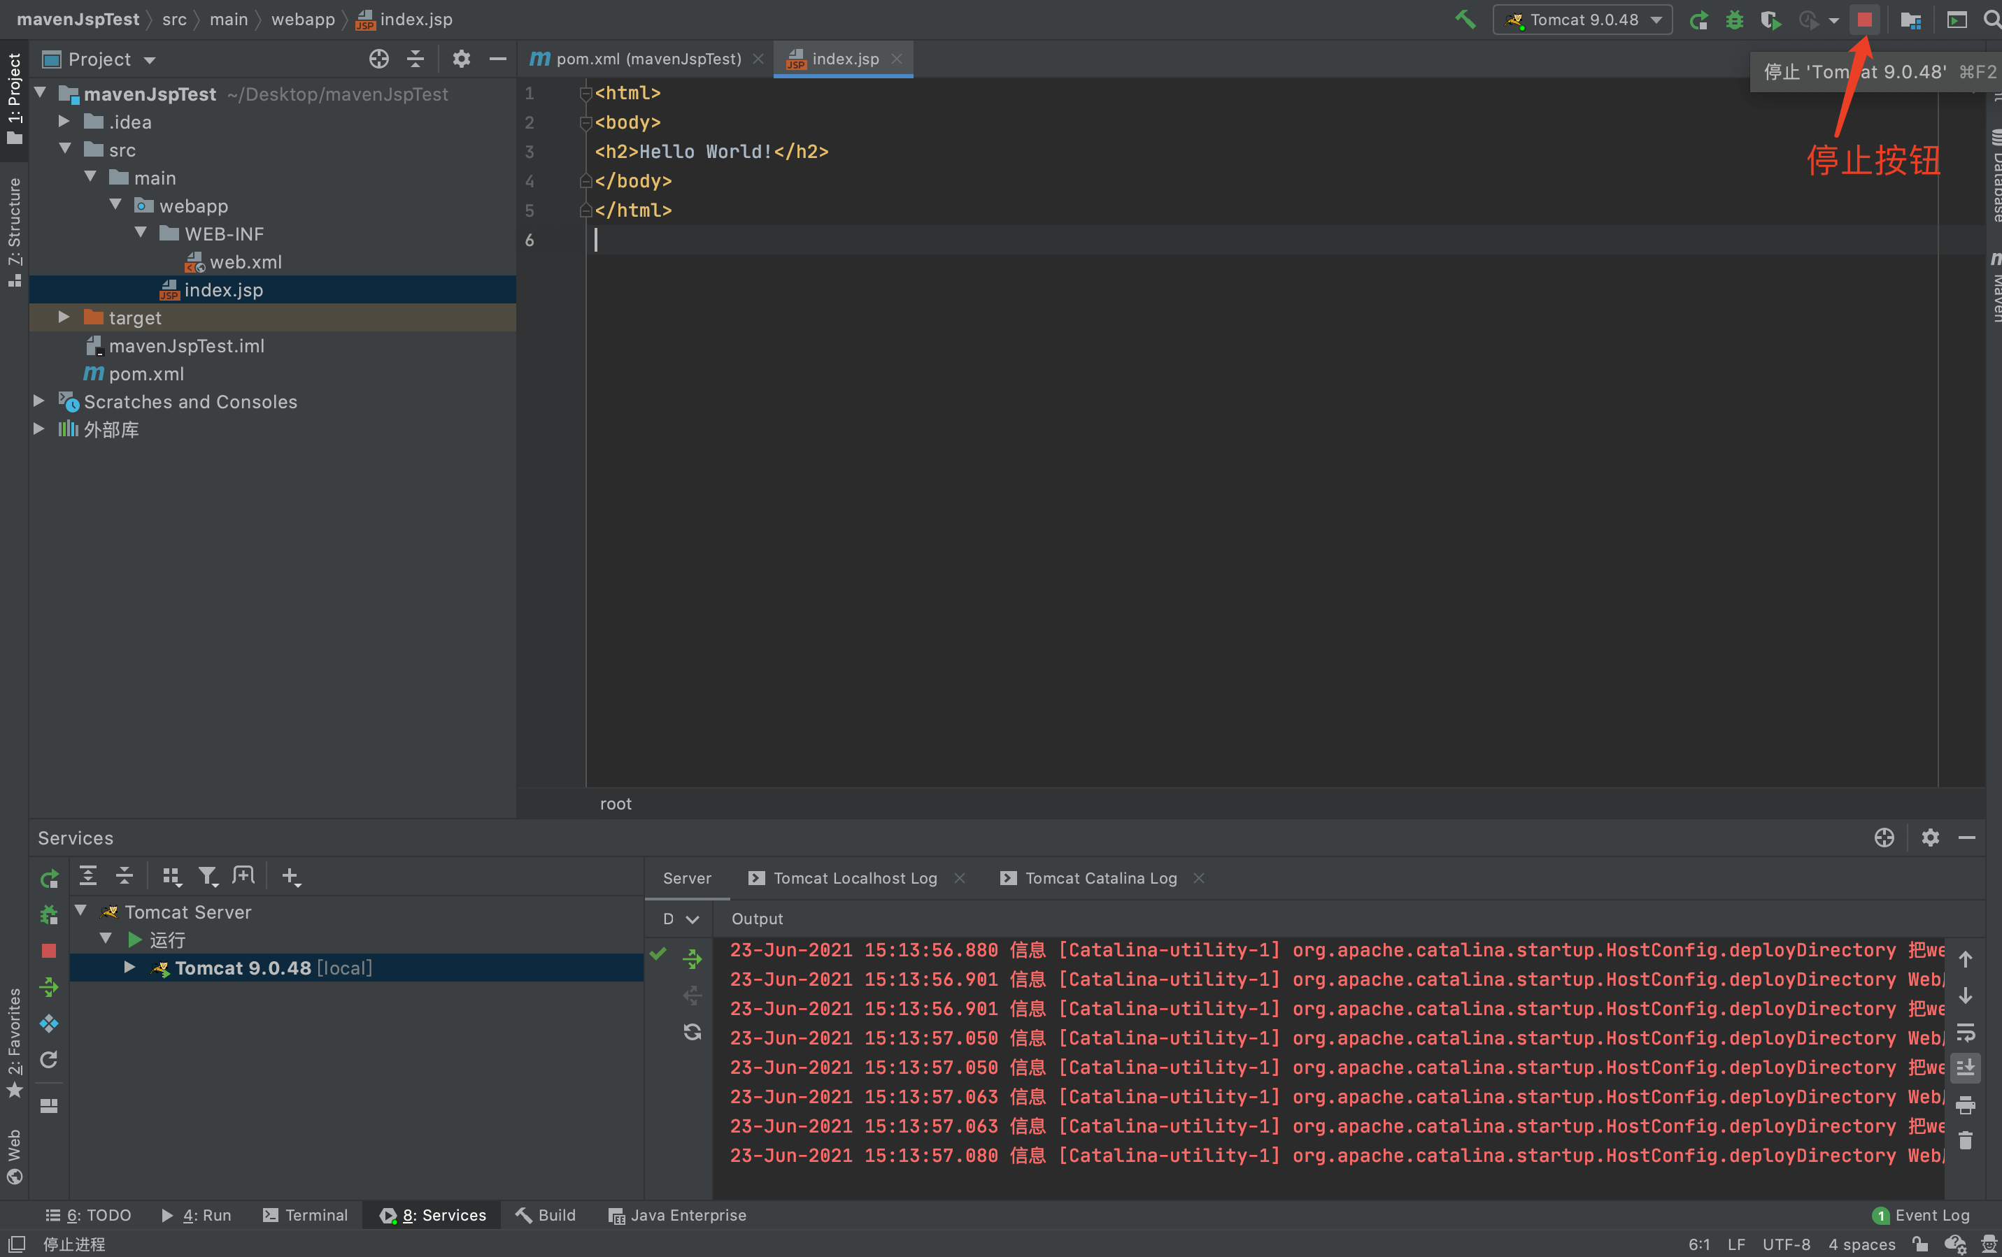Expand all in Services toolbar
The width and height of the screenshot is (2002, 1257).
tap(88, 876)
